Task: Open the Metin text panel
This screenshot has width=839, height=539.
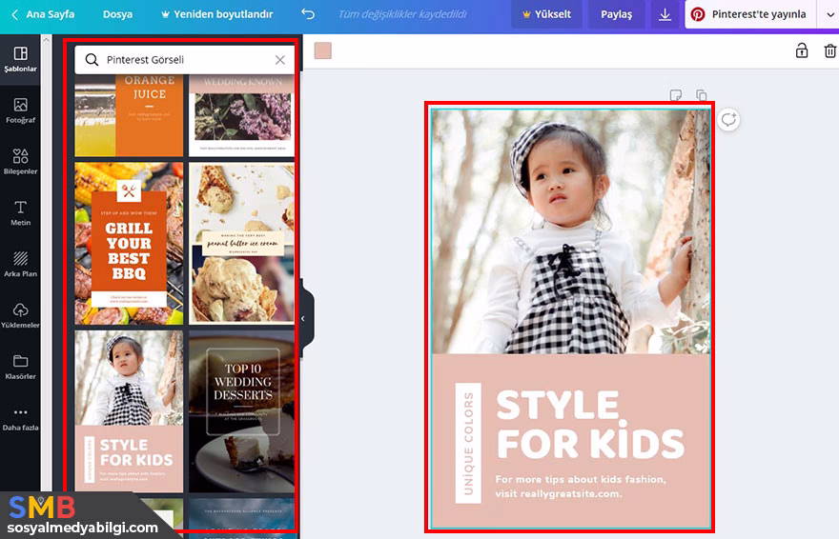Action: [20, 213]
